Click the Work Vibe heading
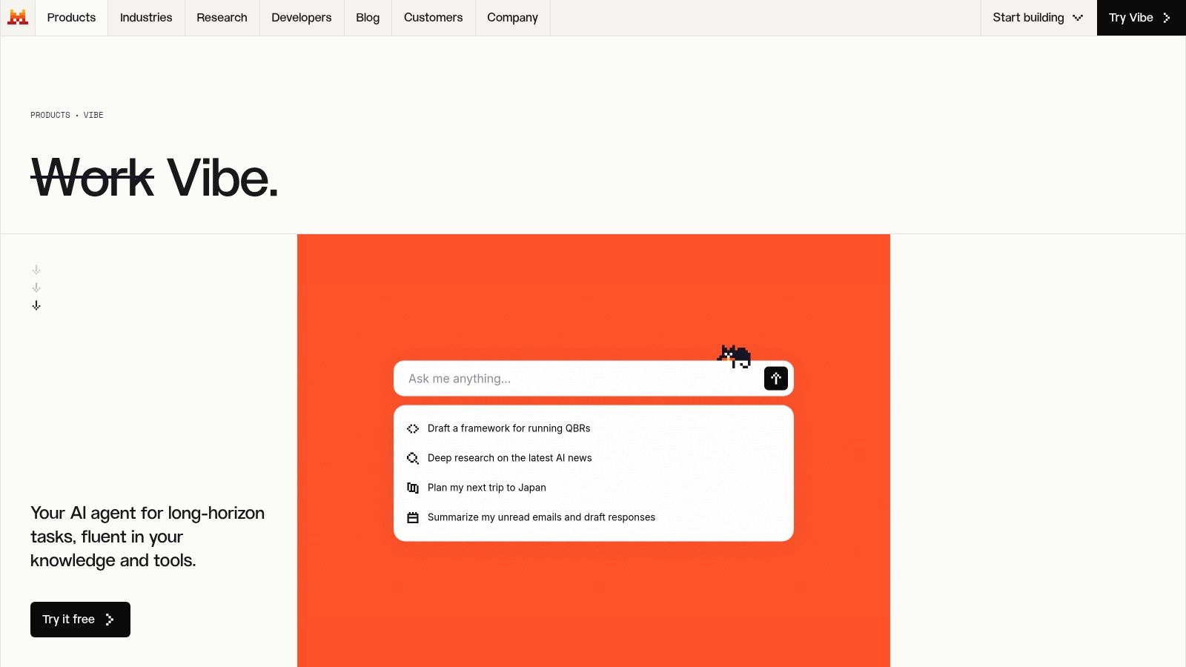This screenshot has width=1186, height=667. tap(154, 178)
